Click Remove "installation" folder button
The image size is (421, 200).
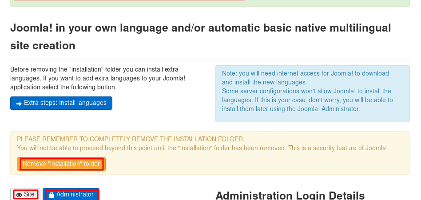point(61,164)
